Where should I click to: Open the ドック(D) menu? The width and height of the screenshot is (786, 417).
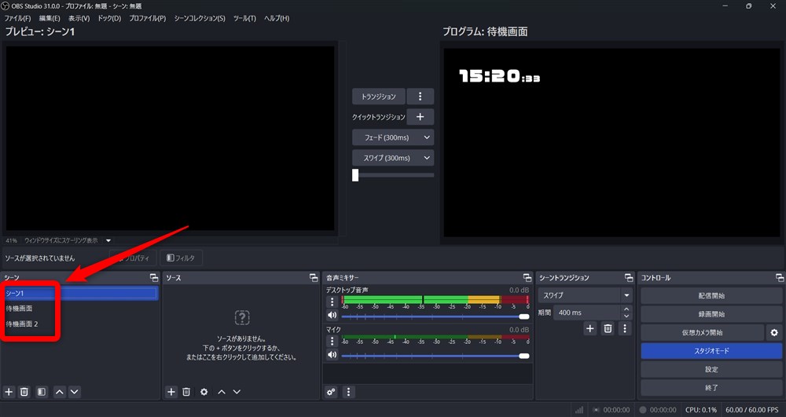click(109, 18)
